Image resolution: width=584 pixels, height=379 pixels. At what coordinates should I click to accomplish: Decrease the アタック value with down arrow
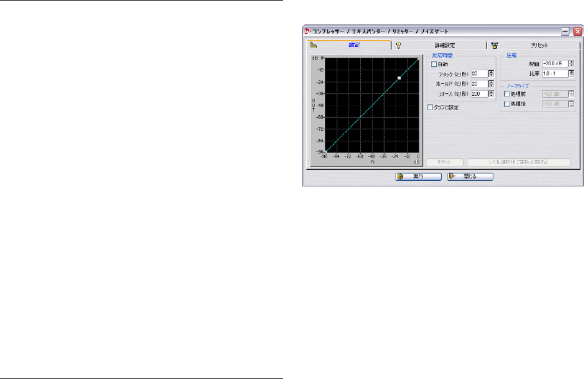tap(491, 76)
